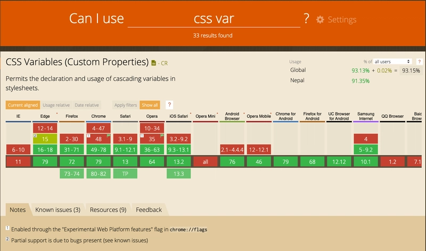Click the Firefox 31-71 cell
Image resolution: width=426 pixels, height=251 pixels.
click(72, 150)
